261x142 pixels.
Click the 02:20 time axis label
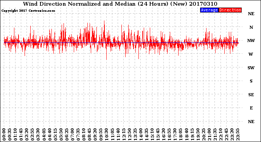click(x=27, y=134)
